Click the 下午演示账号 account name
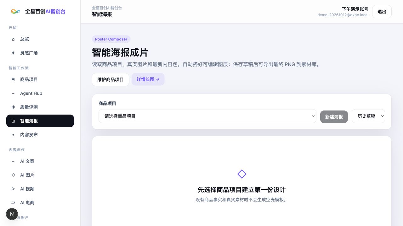 coord(355,9)
